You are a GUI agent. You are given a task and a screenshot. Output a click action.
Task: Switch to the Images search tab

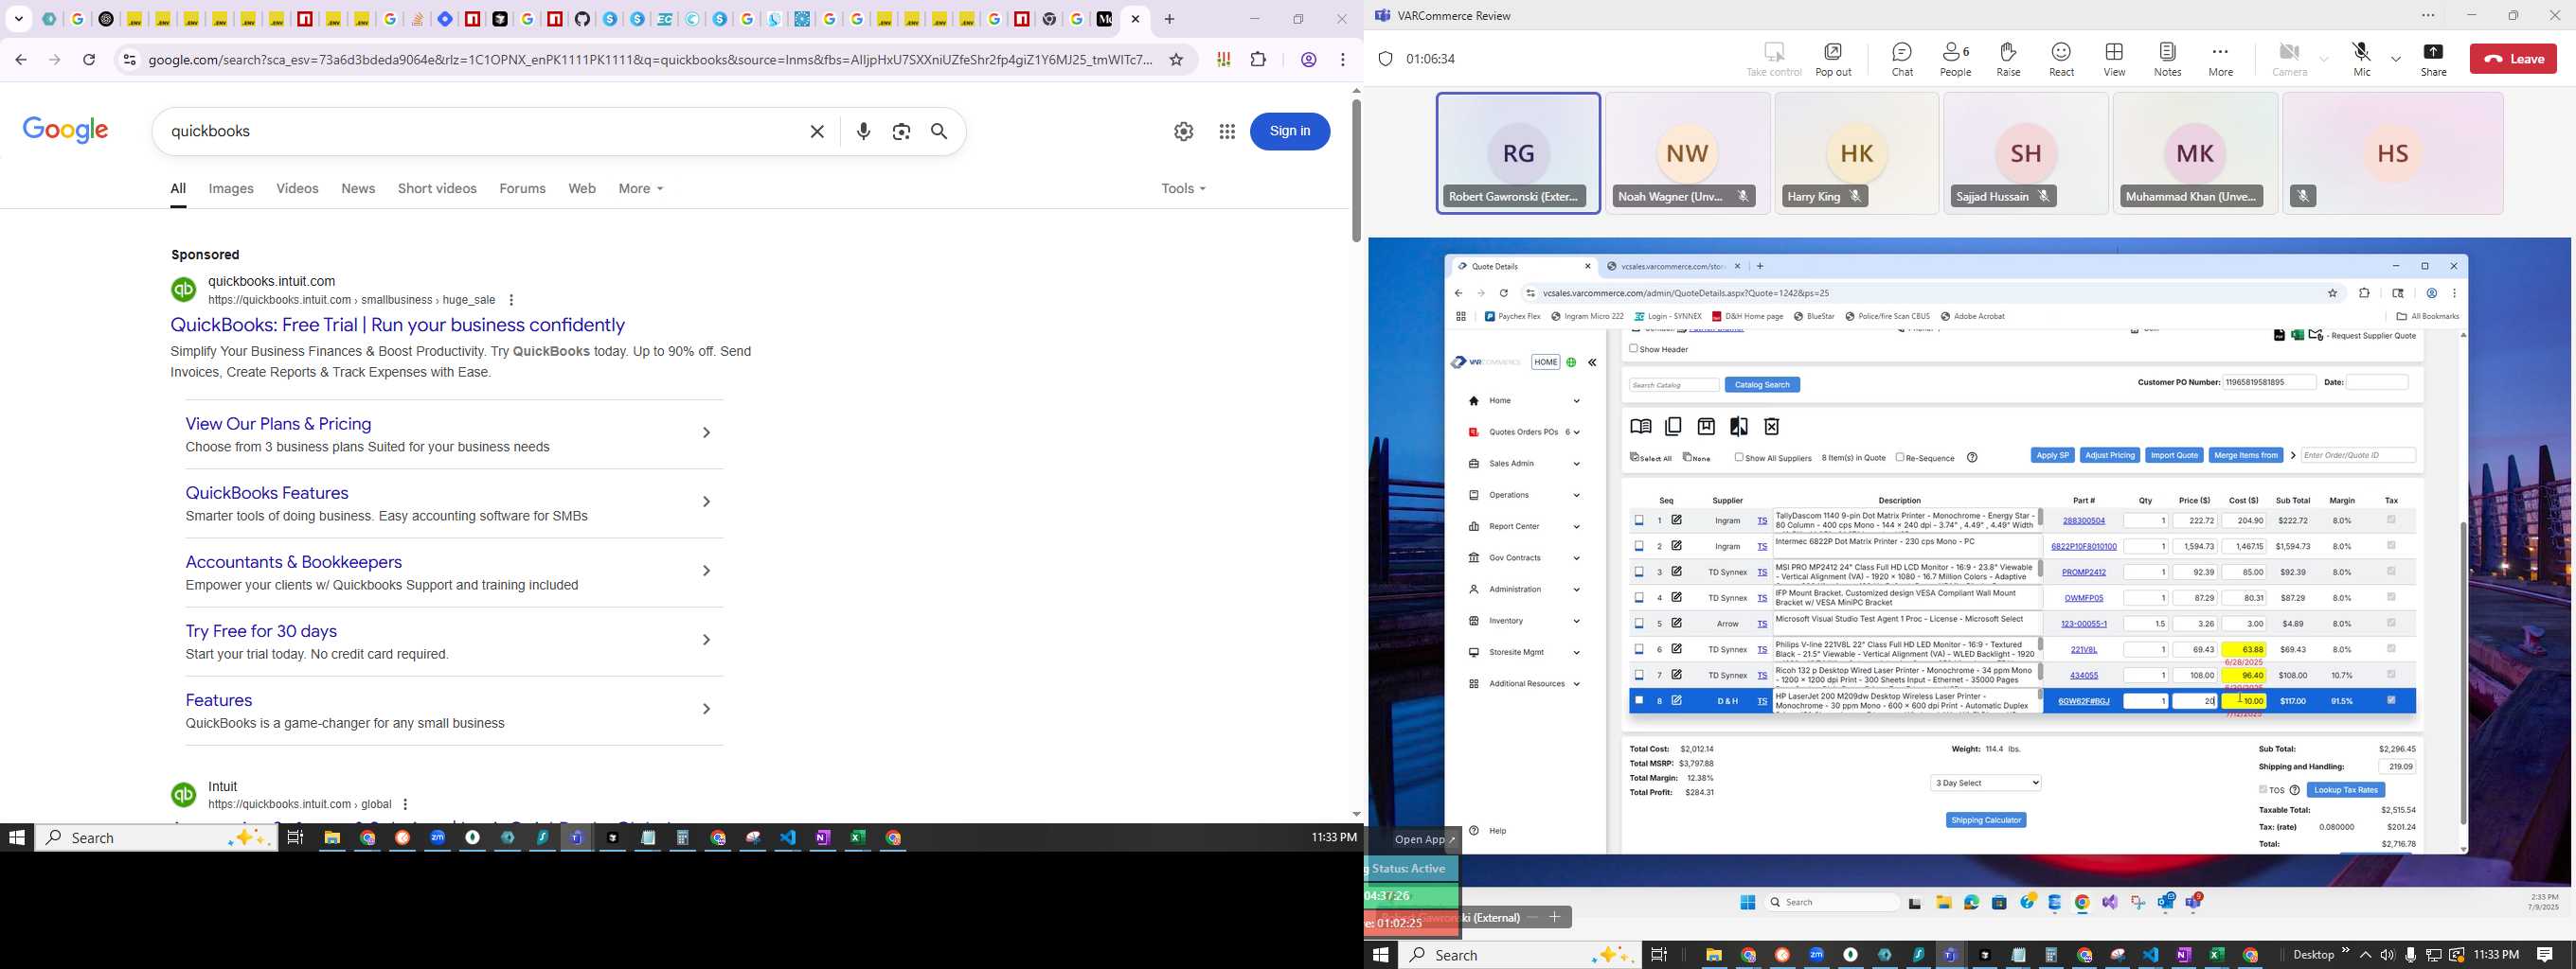pos(231,189)
